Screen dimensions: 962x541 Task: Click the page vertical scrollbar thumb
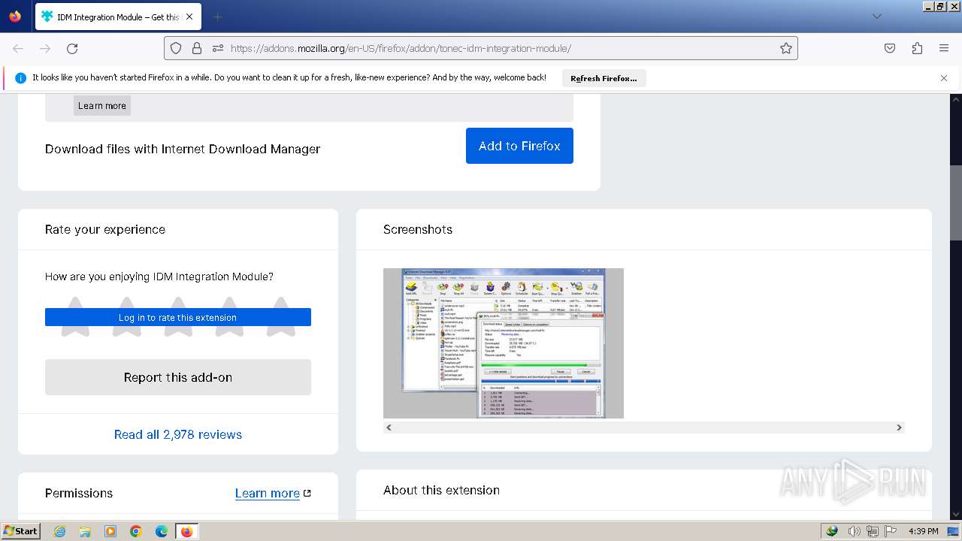coord(956,202)
